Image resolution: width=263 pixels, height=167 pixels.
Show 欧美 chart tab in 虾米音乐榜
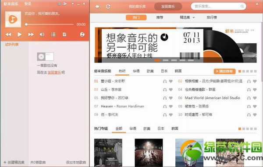[x=150, y=71]
